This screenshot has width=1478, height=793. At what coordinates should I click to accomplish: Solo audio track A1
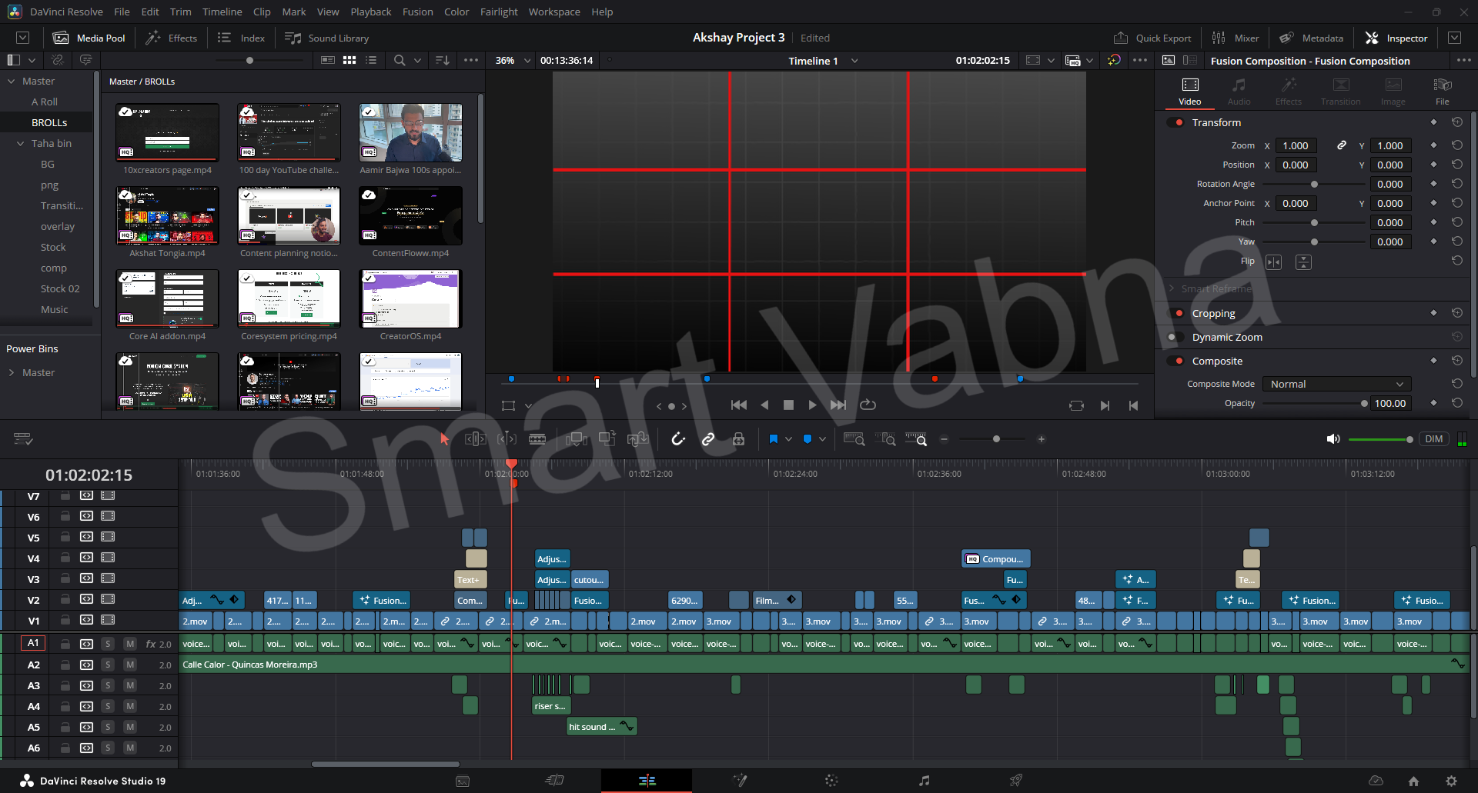coord(108,644)
